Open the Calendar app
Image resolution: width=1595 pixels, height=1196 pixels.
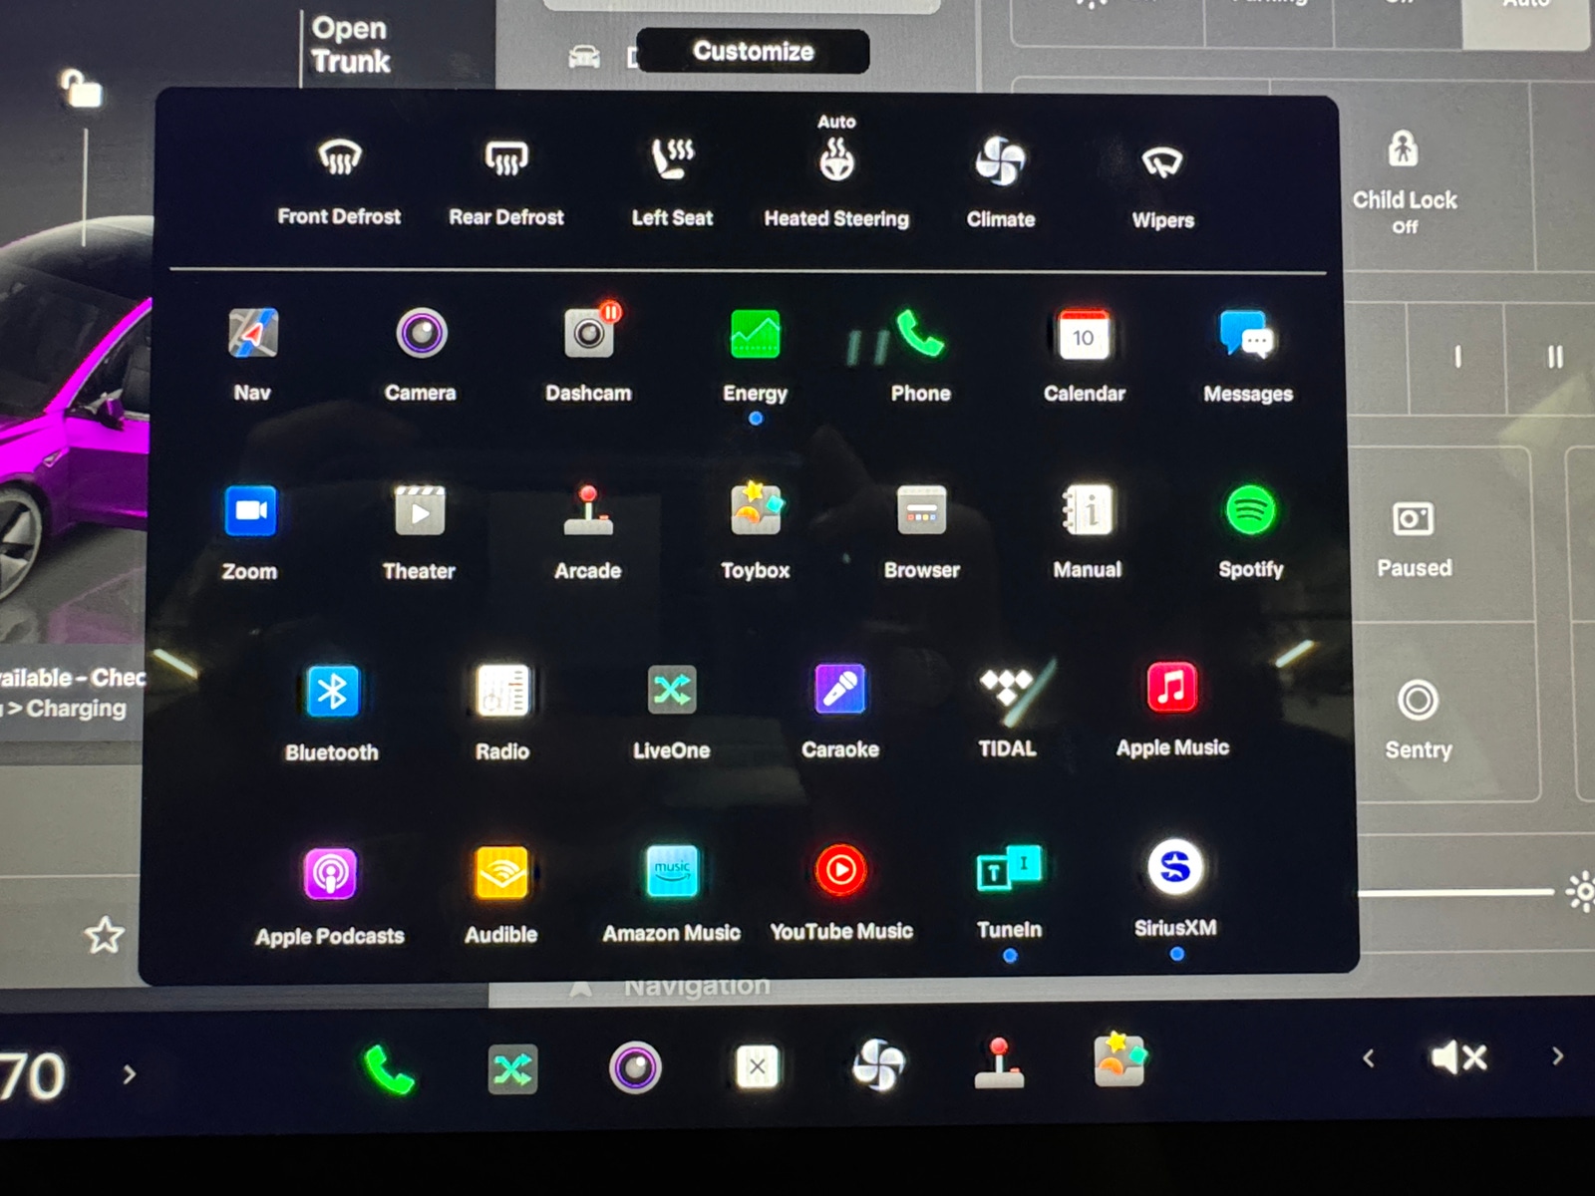click(1084, 335)
